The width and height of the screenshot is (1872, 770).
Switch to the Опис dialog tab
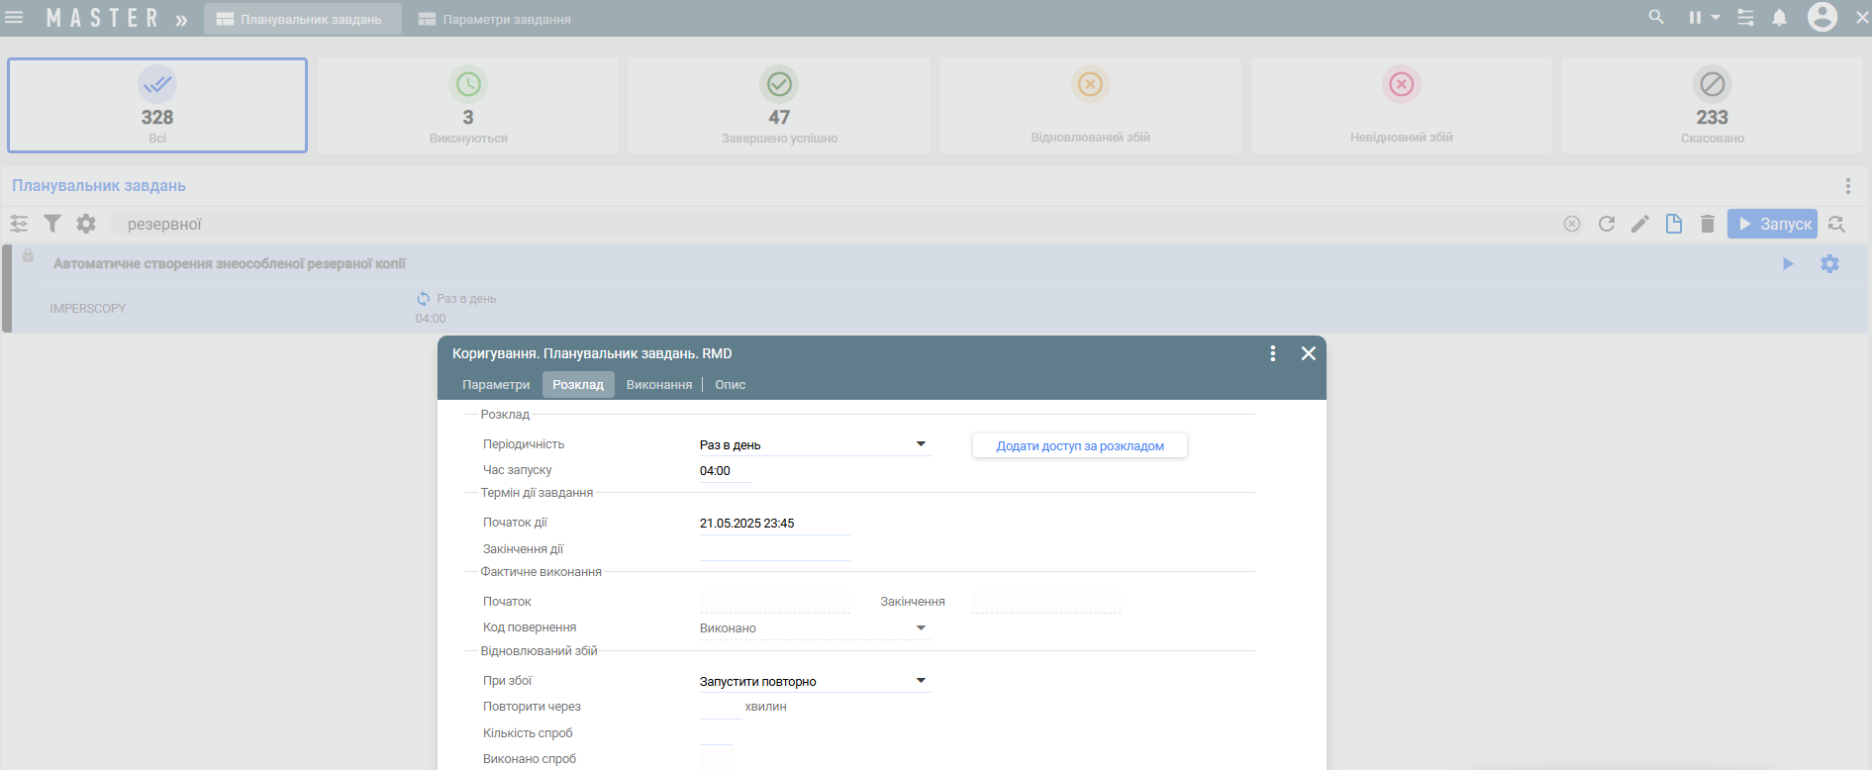731,385
